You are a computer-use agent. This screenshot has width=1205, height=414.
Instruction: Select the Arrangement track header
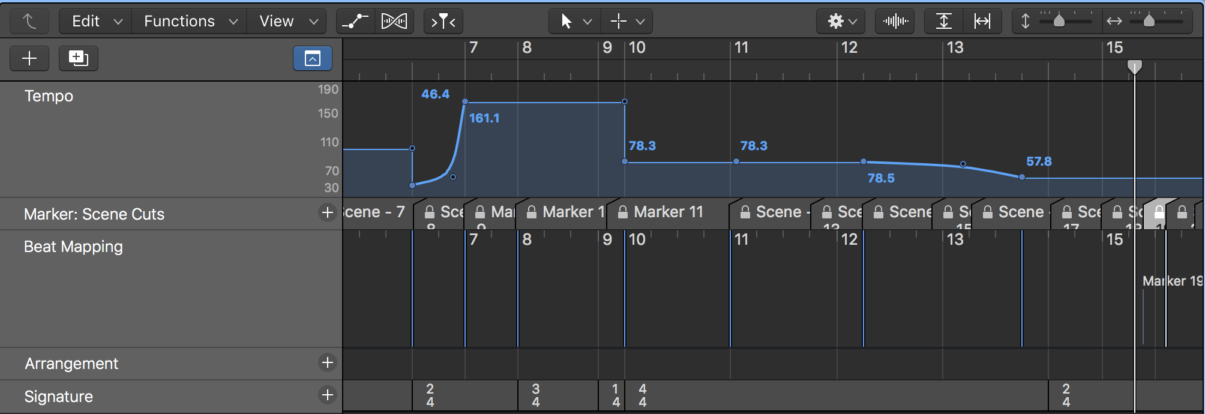point(171,364)
